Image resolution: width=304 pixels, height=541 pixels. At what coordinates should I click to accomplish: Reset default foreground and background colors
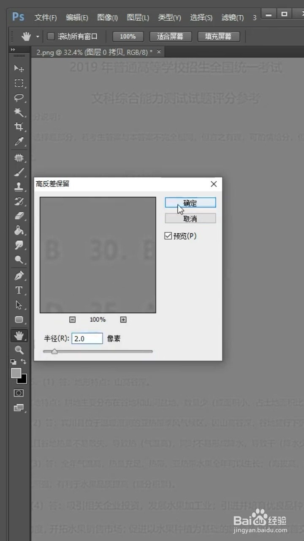coord(14,362)
